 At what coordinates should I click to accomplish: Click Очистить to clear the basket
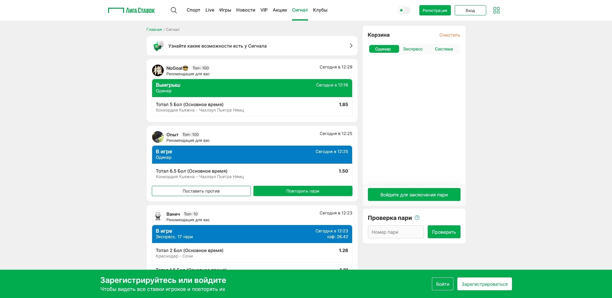click(450, 35)
